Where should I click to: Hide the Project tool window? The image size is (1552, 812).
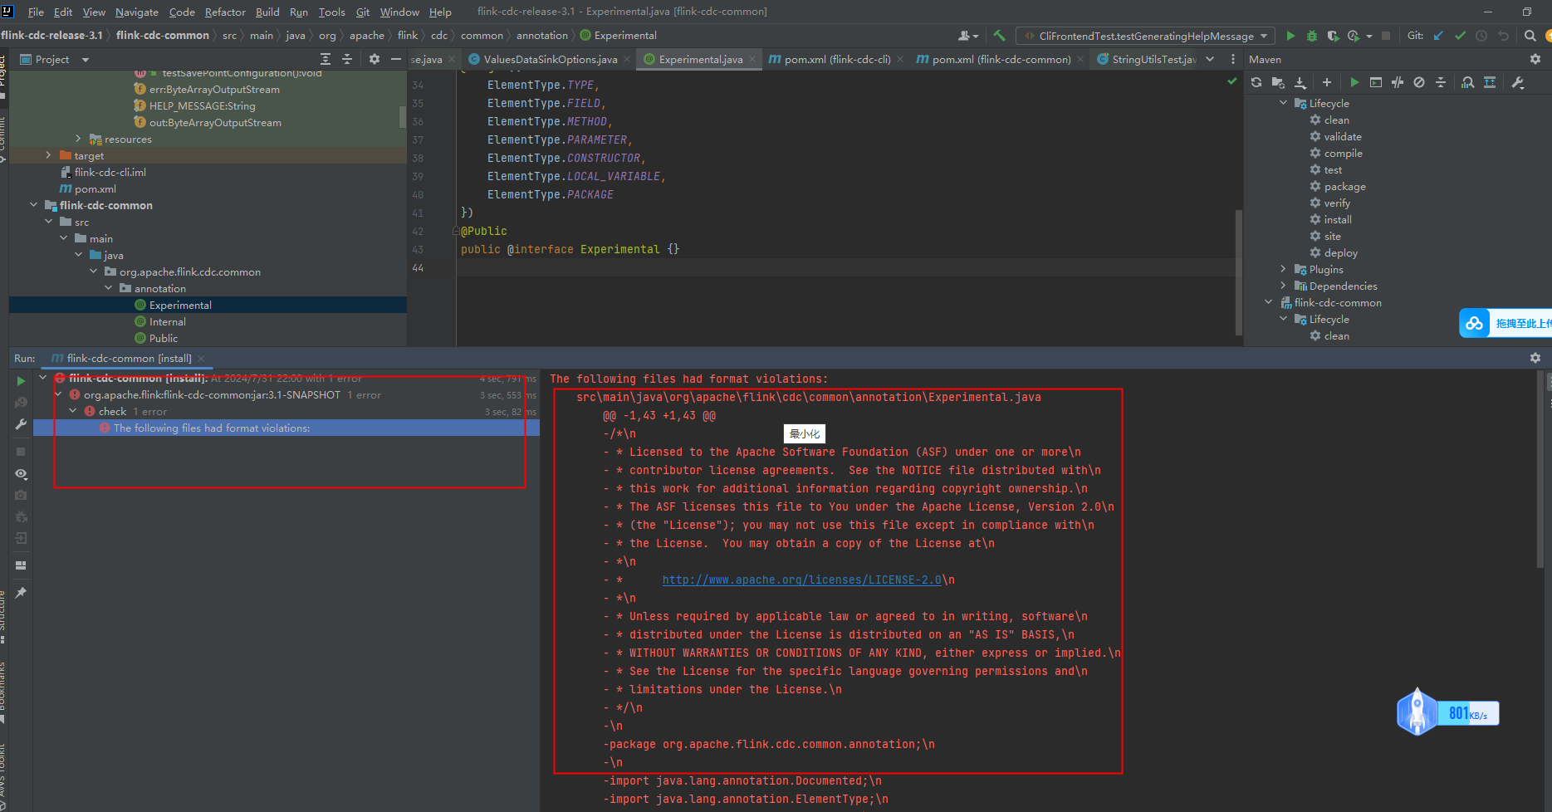click(x=396, y=59)
